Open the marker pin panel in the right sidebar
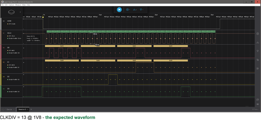This screenshot has width=261, height=120. point(258,51)
